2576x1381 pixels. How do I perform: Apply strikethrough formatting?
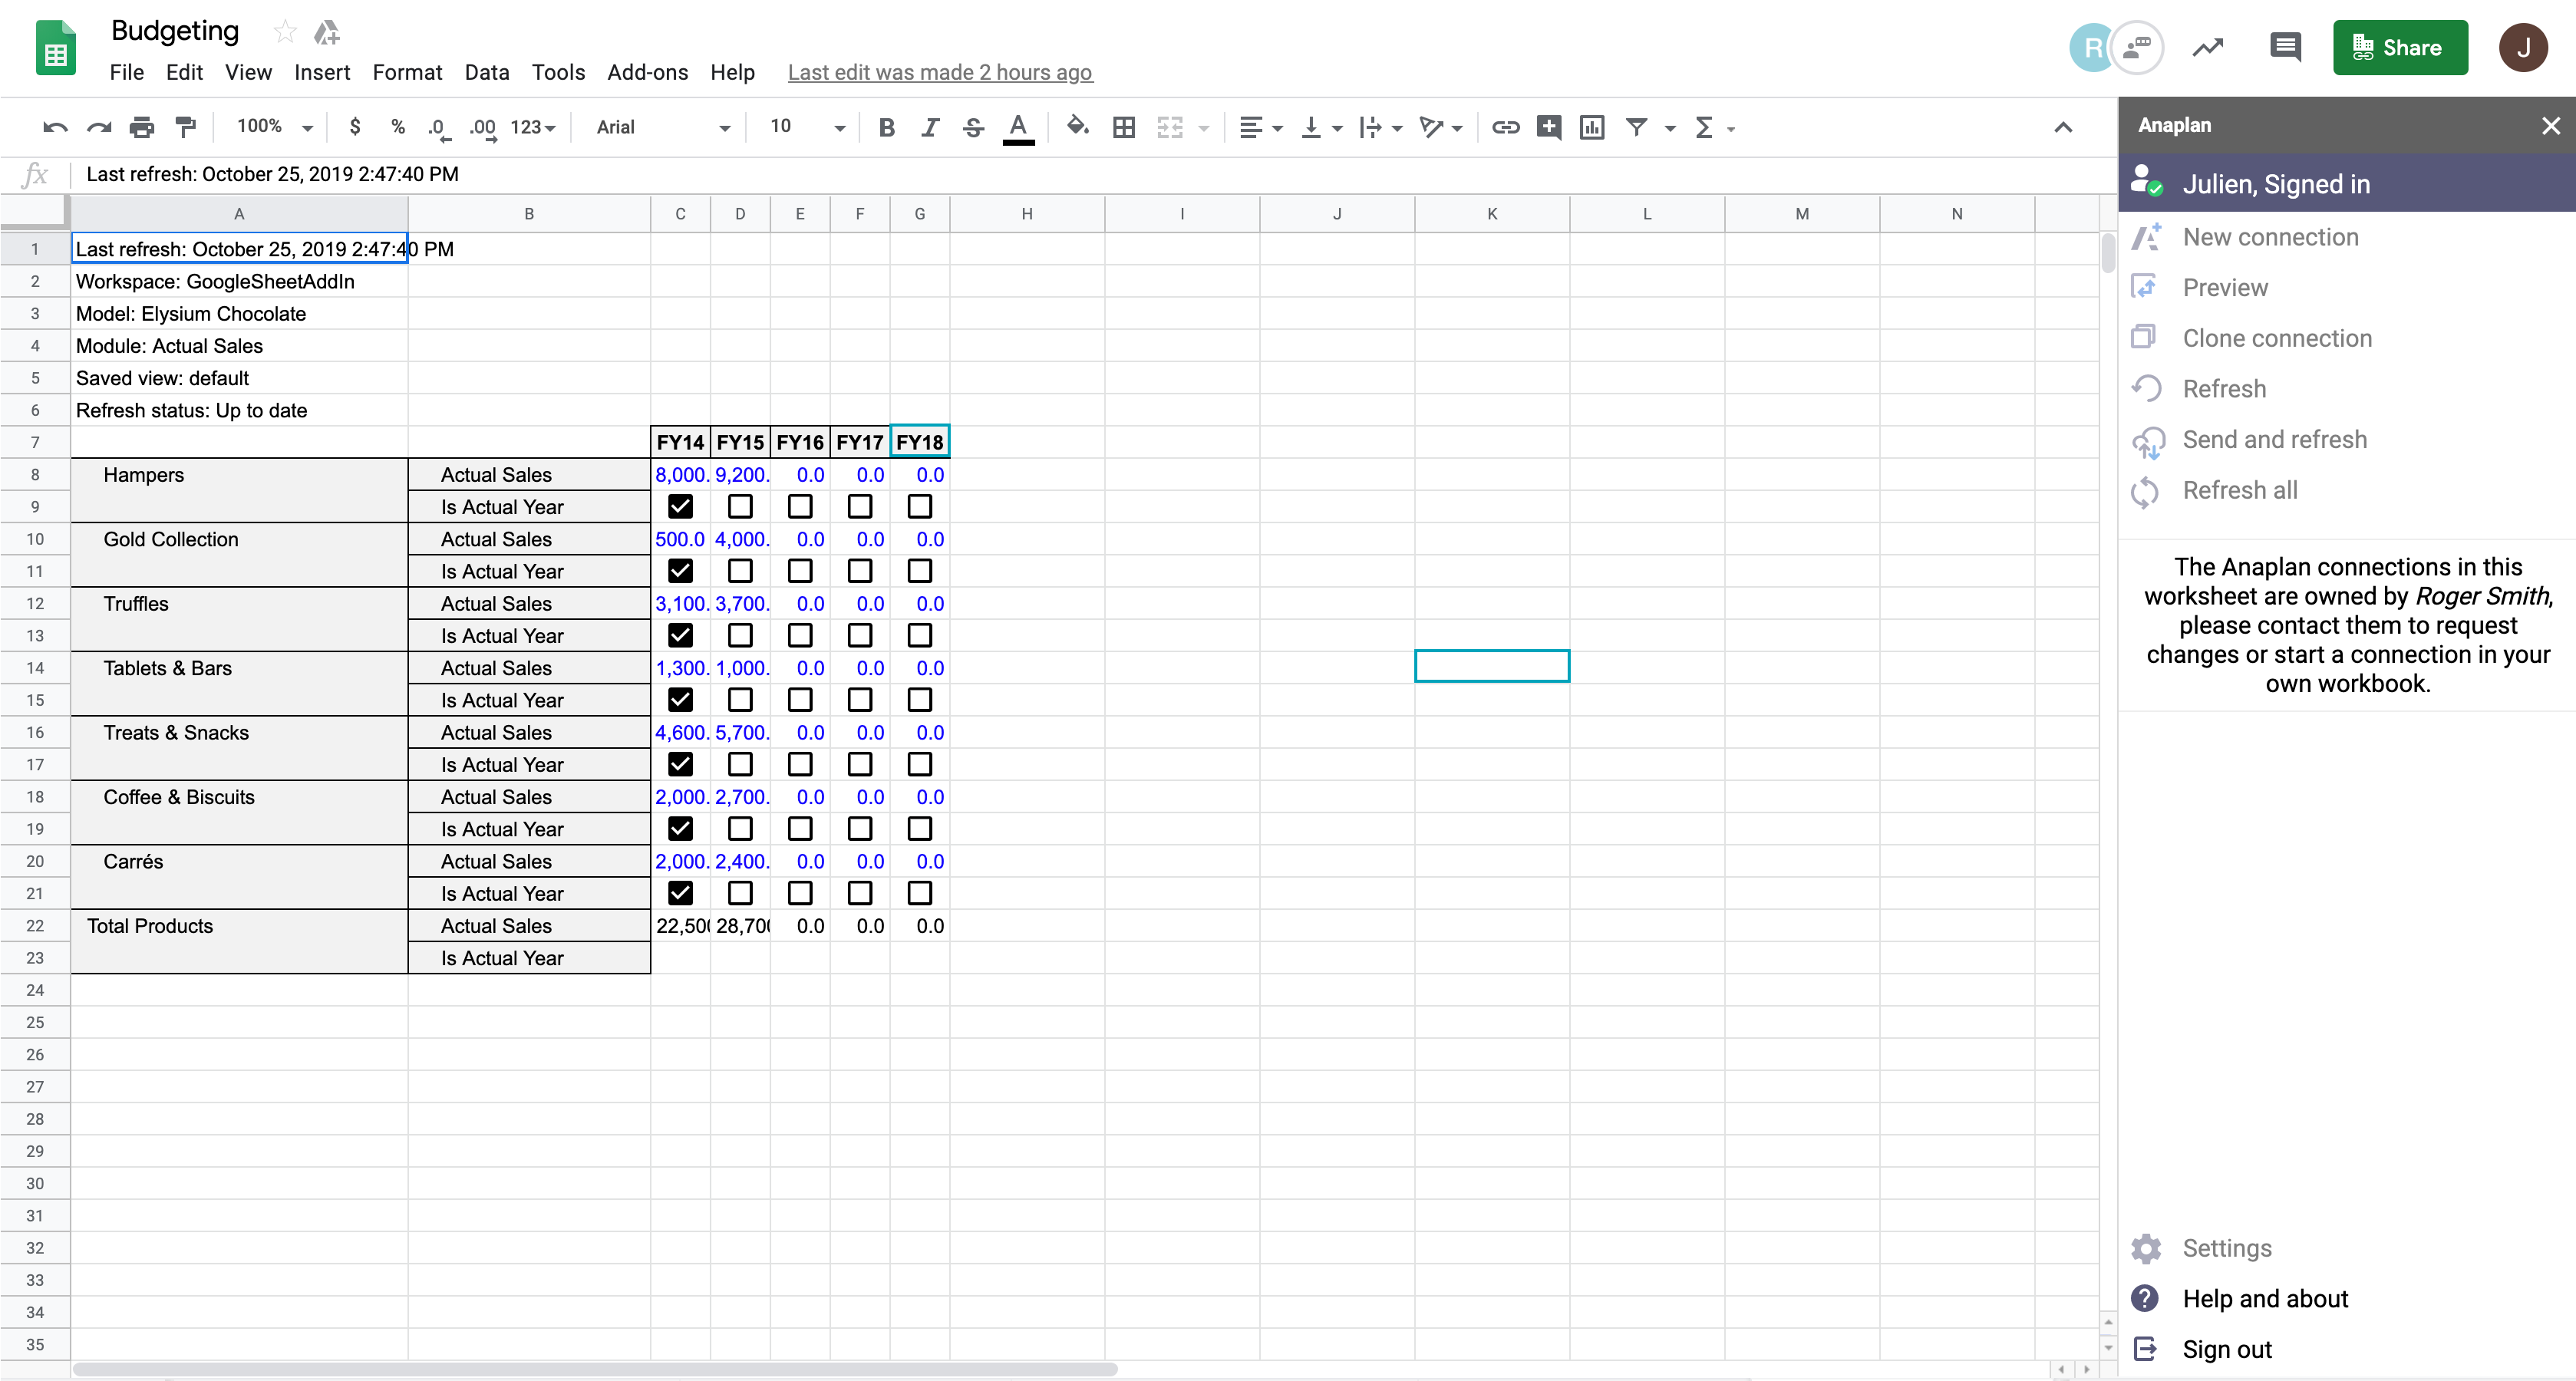point(972,127)
